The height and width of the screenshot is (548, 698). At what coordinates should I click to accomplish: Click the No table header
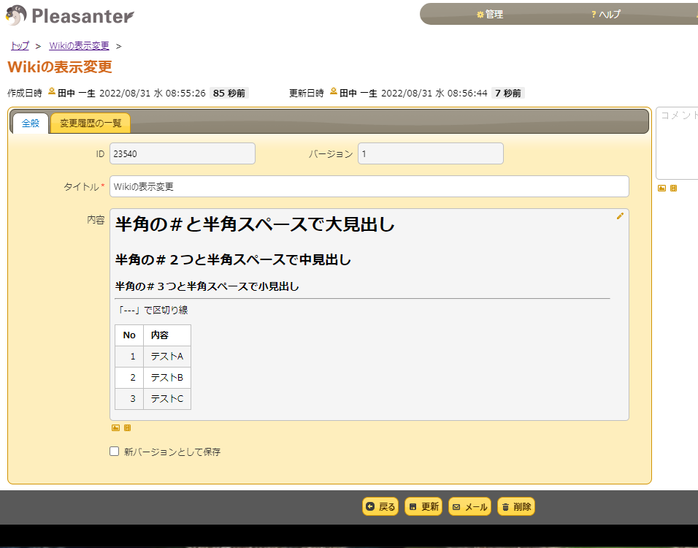tap(129, 335)
